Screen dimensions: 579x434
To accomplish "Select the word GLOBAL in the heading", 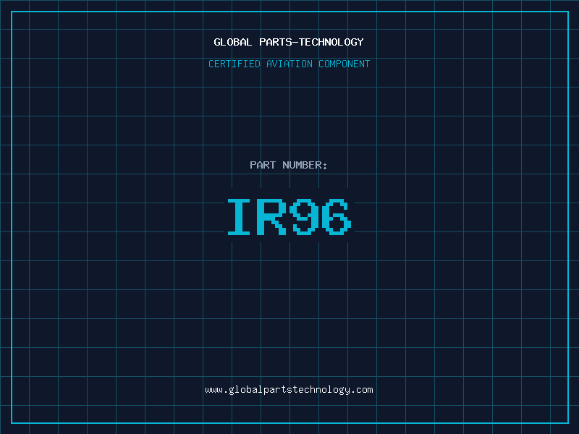I will (x=232, y=43).
